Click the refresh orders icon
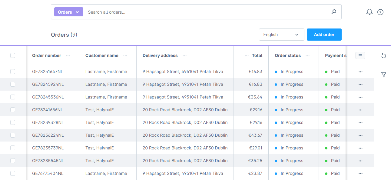Screen dimensions: 391x187 384,56
